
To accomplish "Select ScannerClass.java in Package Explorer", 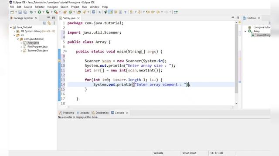I will pyautogui.click(x=37, y=51).
